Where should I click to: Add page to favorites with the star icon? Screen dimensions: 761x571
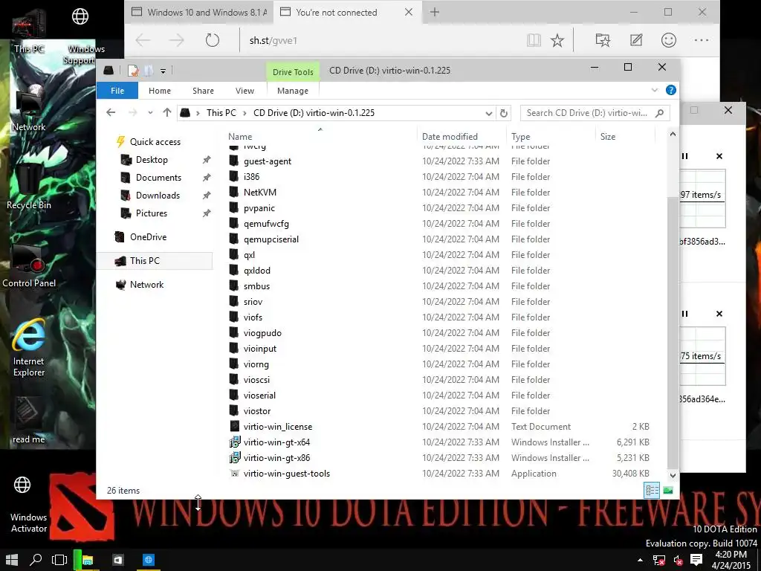point(557,40)
